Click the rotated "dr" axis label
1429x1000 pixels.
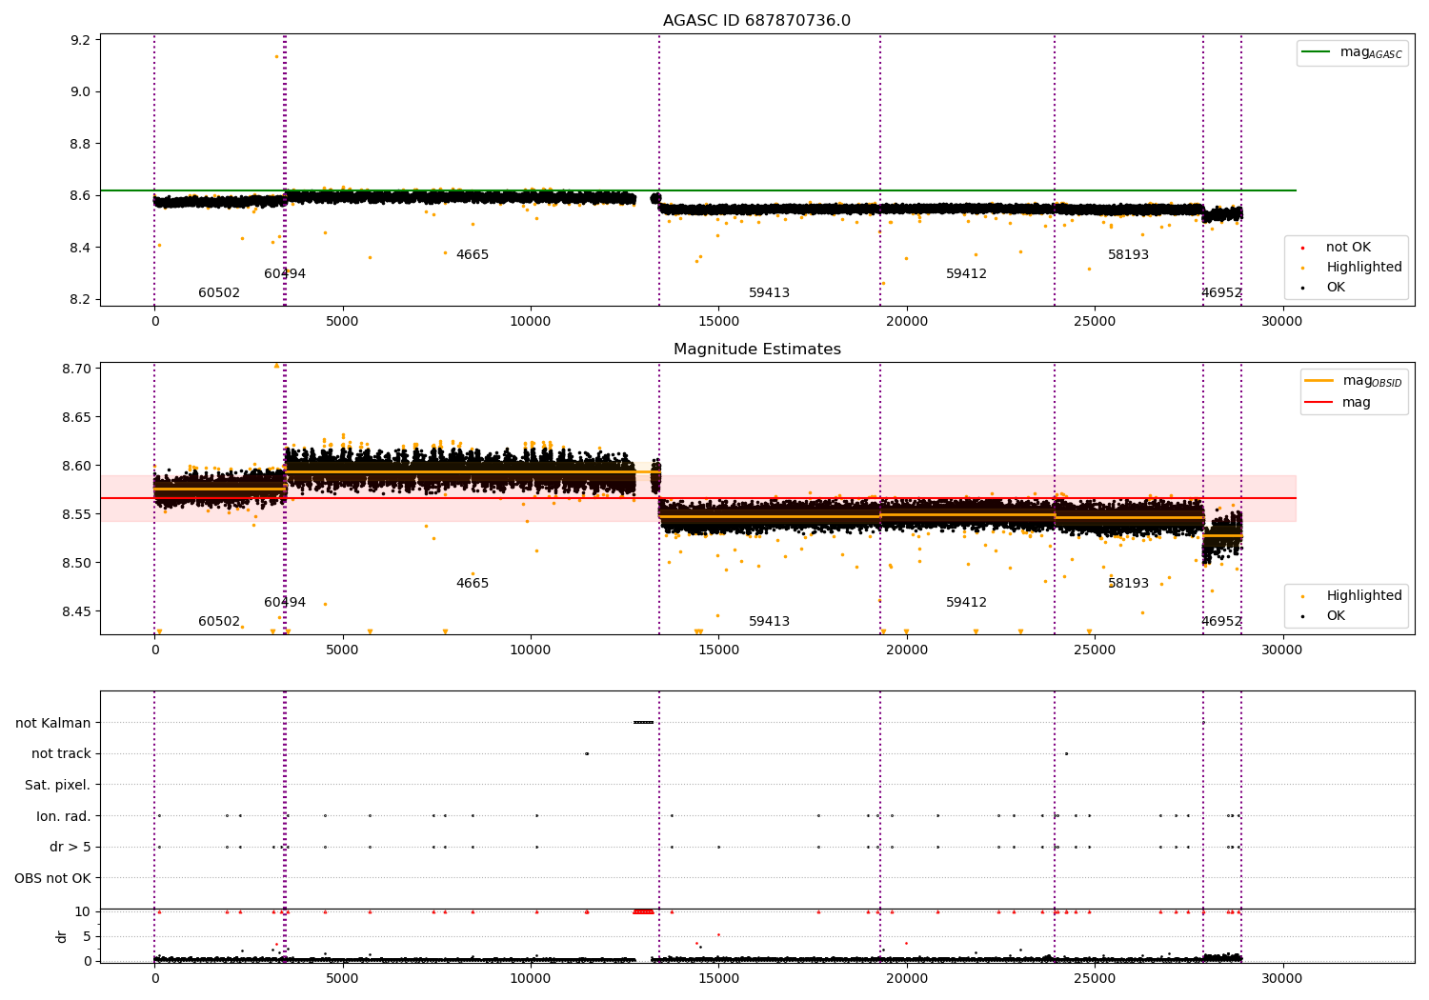point(62,936)
